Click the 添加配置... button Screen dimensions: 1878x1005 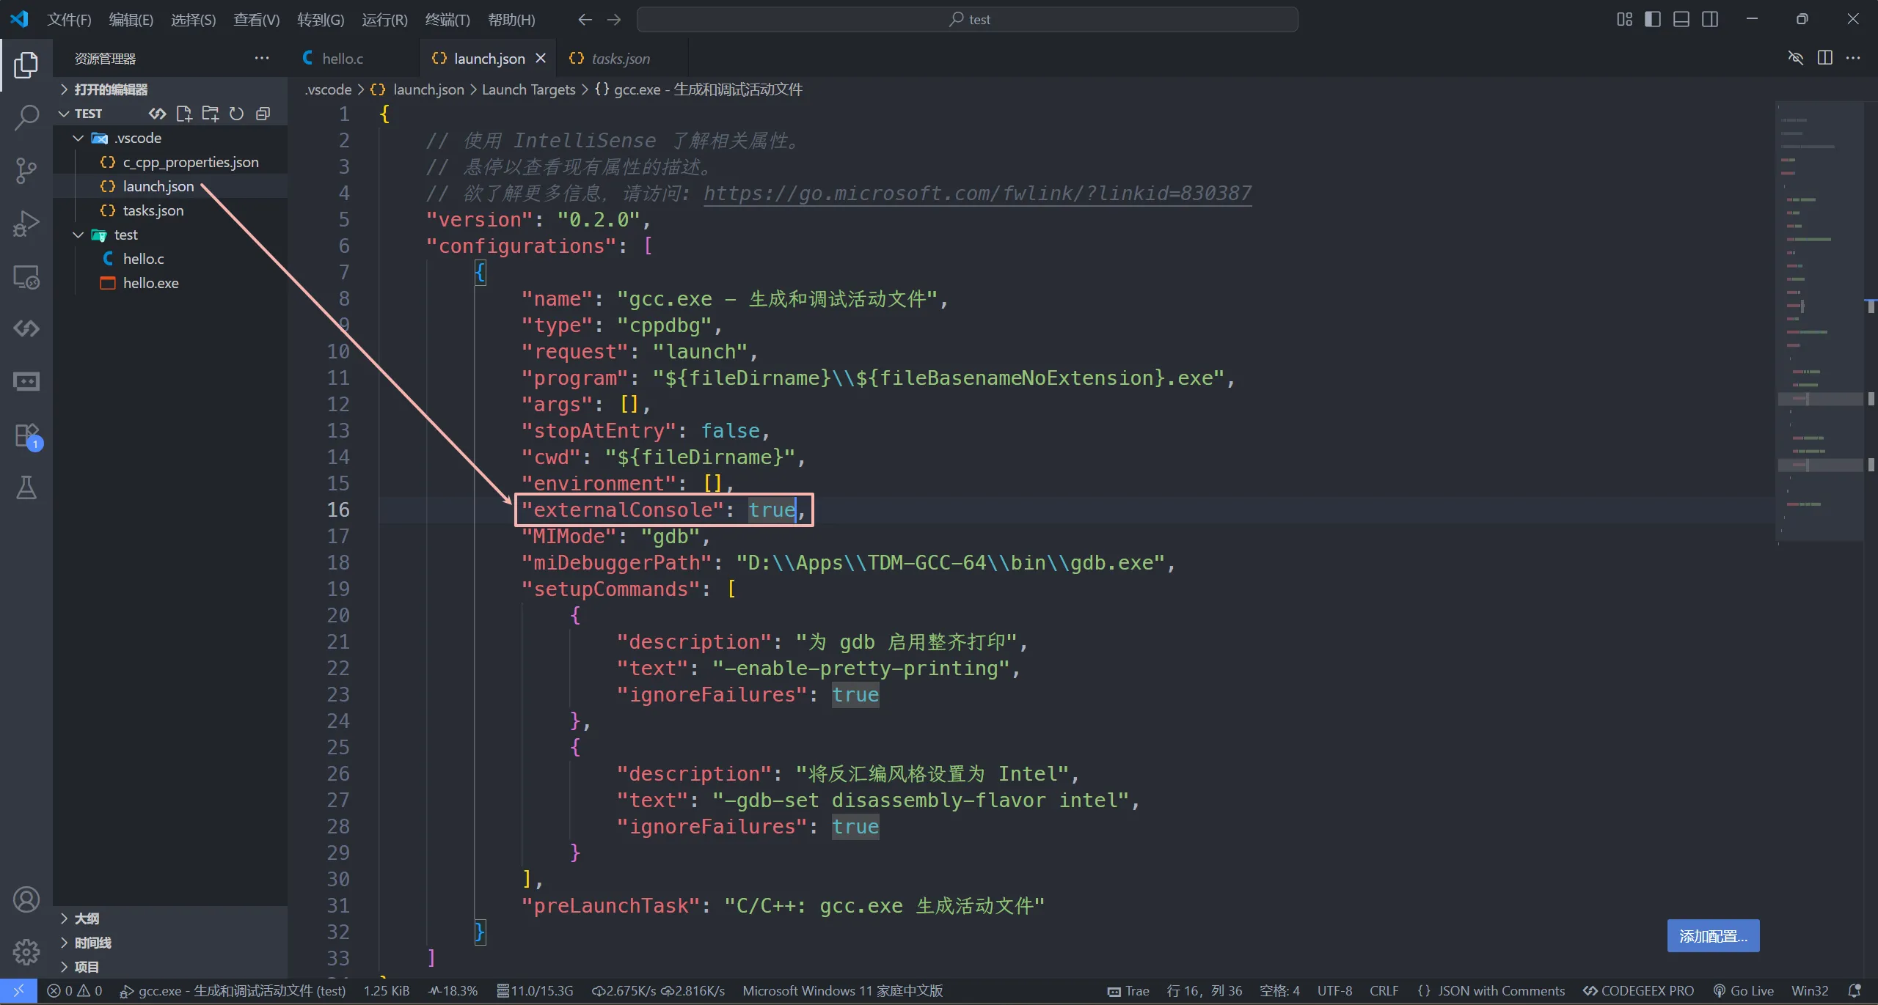pos(1713,936)
